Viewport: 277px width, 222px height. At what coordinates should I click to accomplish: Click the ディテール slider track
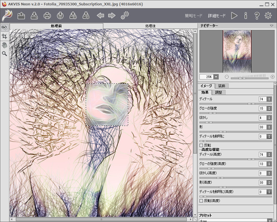235,104
